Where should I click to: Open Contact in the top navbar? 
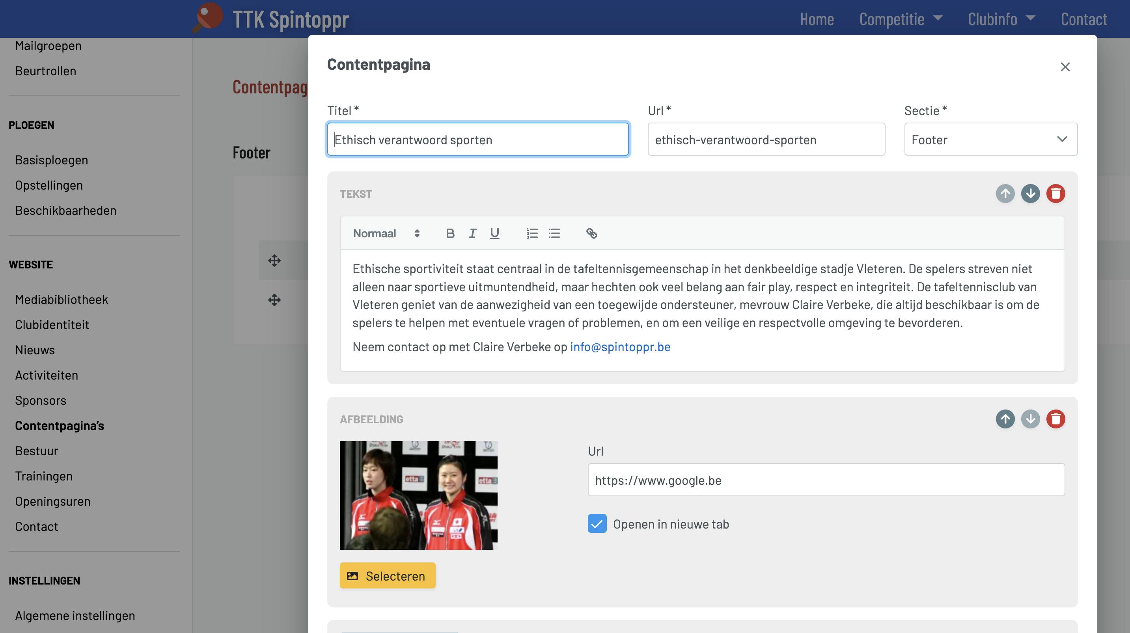(x=1084, y=19)
